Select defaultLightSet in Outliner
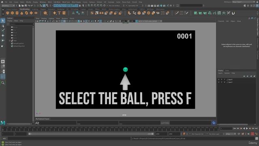 [19, 43]
